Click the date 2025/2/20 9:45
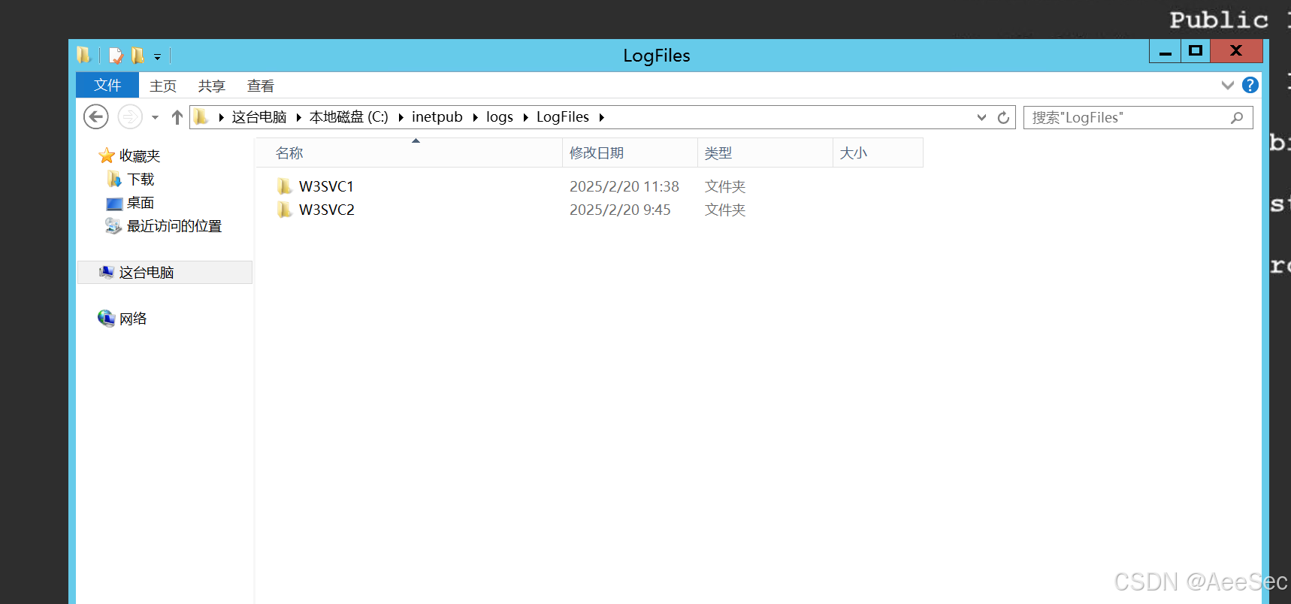This screenshot has width=1291, height=604. pyautogui.click(x=620, y=210)
